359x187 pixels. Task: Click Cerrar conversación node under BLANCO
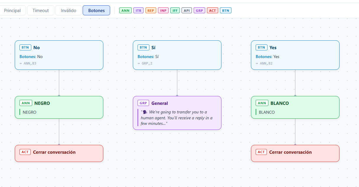point(295,153)
